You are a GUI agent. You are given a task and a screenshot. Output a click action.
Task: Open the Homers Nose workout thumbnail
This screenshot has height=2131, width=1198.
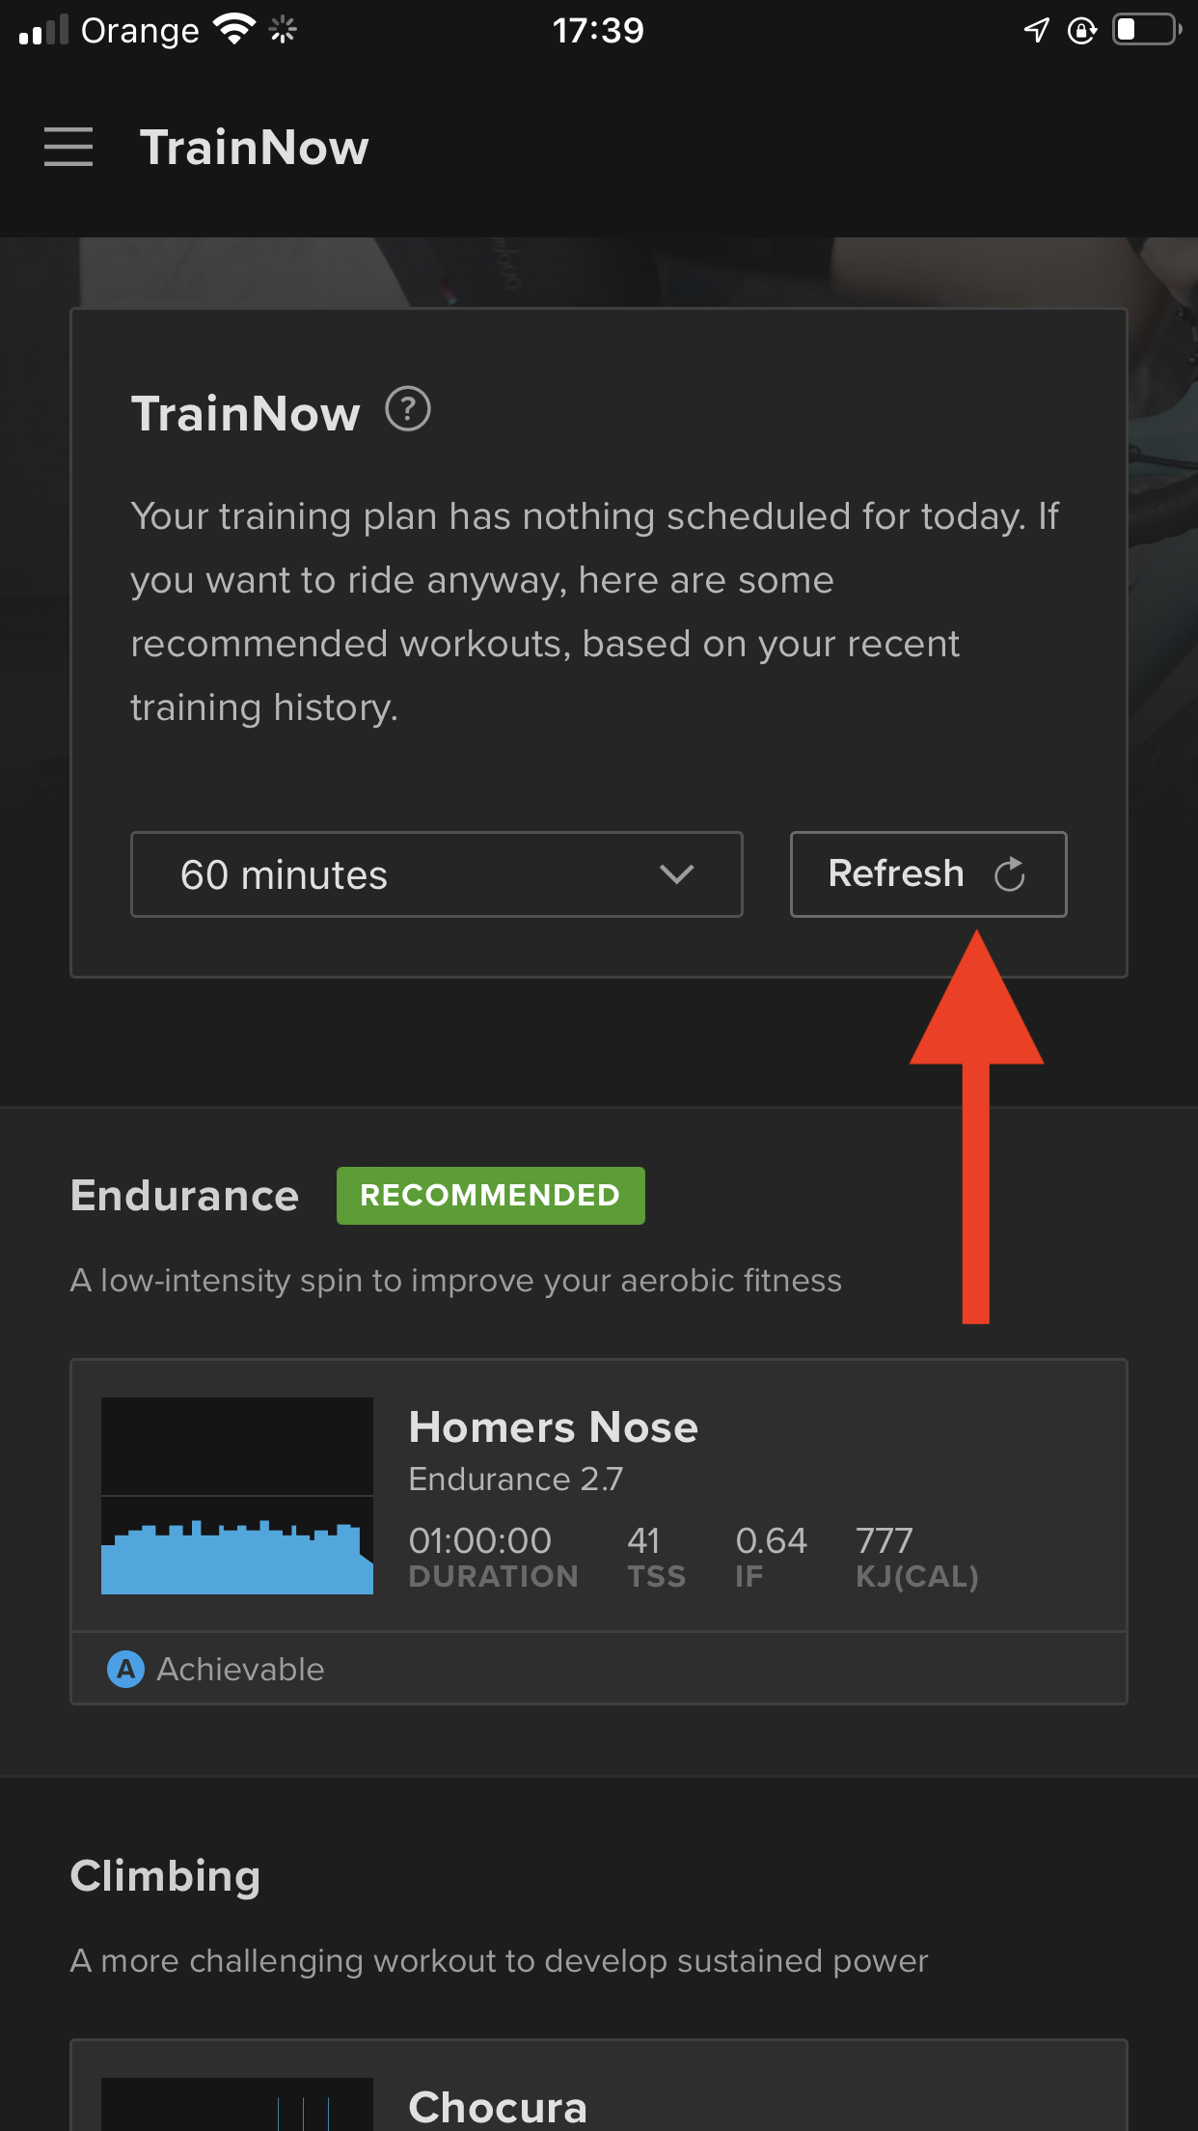237,1496
